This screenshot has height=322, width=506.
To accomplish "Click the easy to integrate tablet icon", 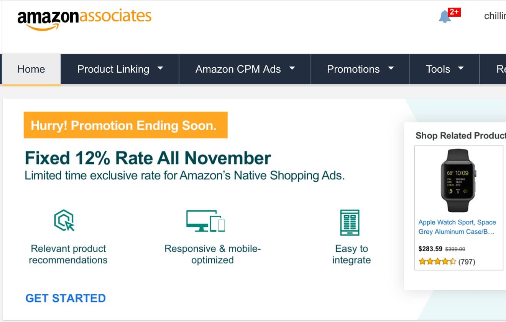I will coord(350,223).
